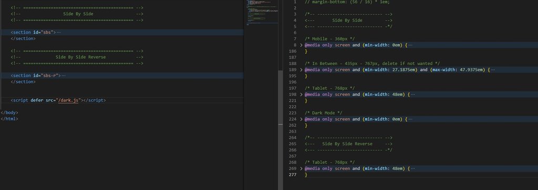Click "max-width: 47.9375em" on line 189
This screenshot has width=538, height=190.
[x=458, y=70]
